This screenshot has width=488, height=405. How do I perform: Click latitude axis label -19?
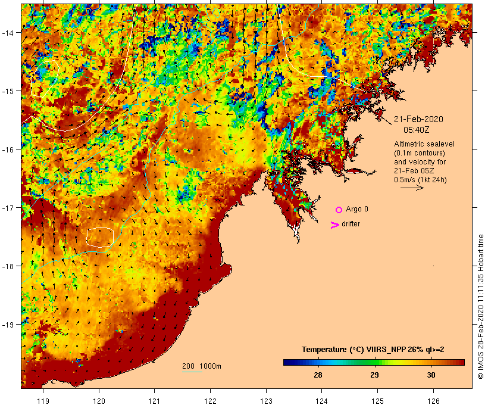[x=8, y=325]
